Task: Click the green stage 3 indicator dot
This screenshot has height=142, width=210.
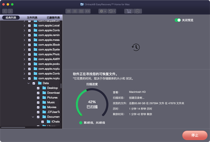Action: click(x=80, y=123)
